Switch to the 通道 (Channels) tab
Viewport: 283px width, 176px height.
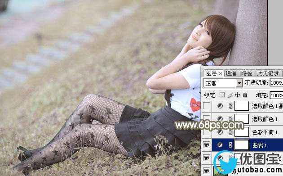231,73
